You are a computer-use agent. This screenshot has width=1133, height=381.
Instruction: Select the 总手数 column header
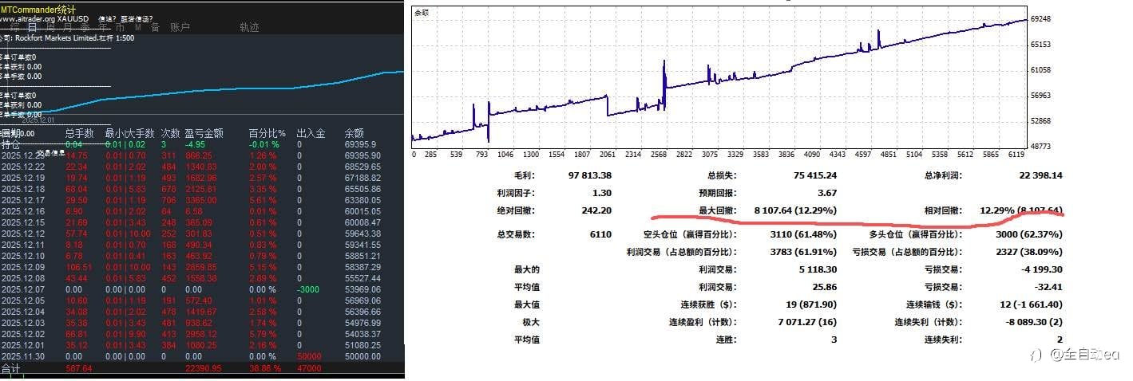(80, 134)
